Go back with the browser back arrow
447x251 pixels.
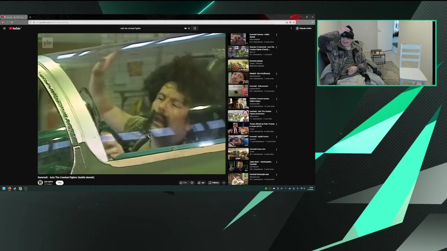[3, 22]
